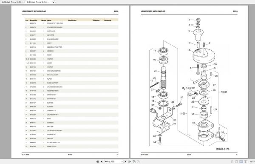This screenshot has width=255, height=164.
Task: Click the LENKGEBER MIT LENKRAD heading on left page
Action: tap(34, 11)
